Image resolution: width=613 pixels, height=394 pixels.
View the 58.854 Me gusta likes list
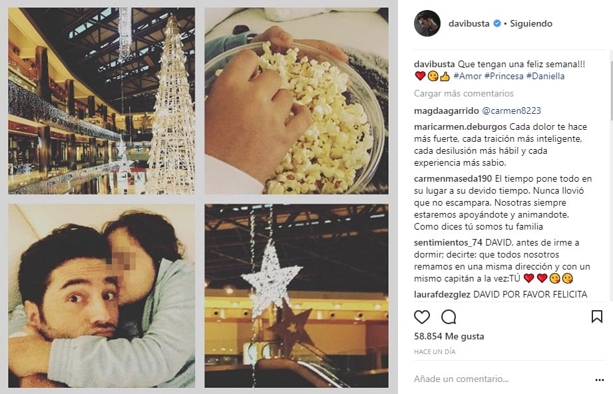(x=449, y=336)
